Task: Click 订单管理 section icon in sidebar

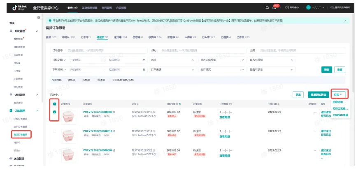Action: click(11, 110)
